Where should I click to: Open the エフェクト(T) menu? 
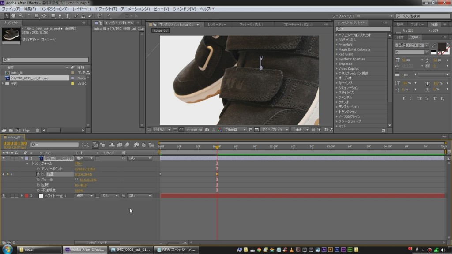tap(106, 9)
